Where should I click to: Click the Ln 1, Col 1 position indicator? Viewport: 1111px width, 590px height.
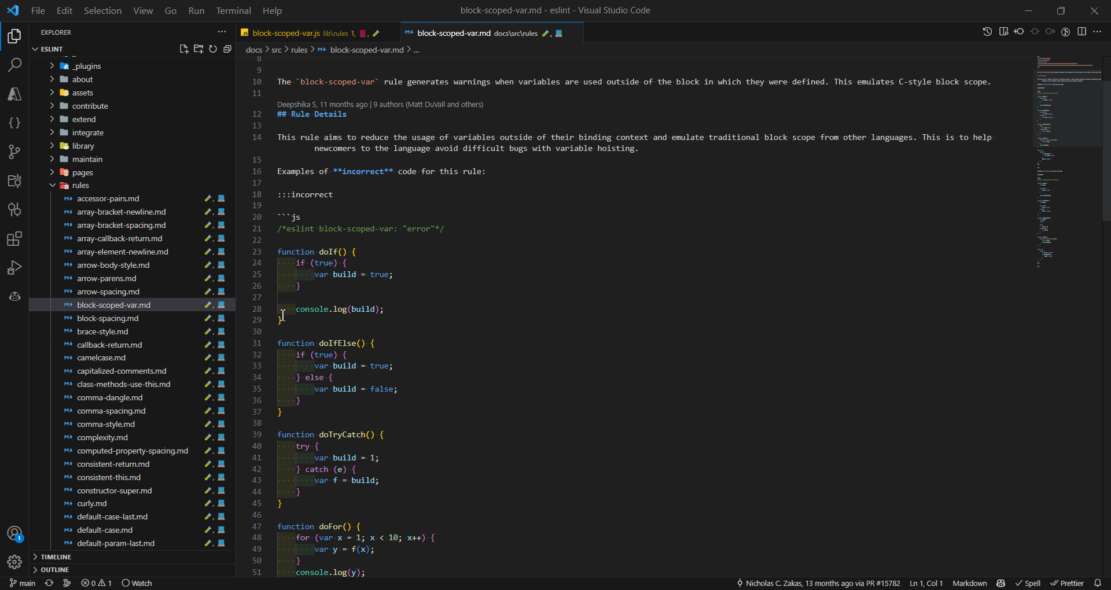pyautogui.click(x=926, y=583)
